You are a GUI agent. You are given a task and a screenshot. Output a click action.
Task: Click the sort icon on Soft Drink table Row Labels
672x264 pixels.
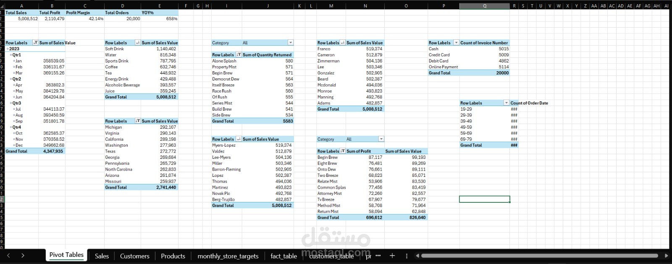(137, 43)
